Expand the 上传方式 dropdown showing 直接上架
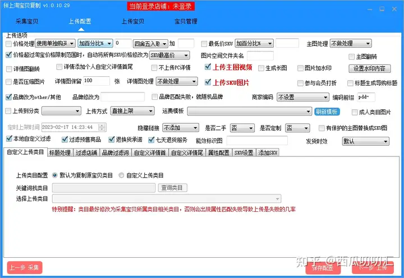Viewport: 404px width, 278px height. [x=132, y=111]
